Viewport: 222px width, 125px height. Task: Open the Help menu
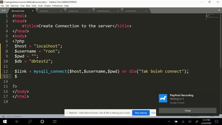click(66, 6)
